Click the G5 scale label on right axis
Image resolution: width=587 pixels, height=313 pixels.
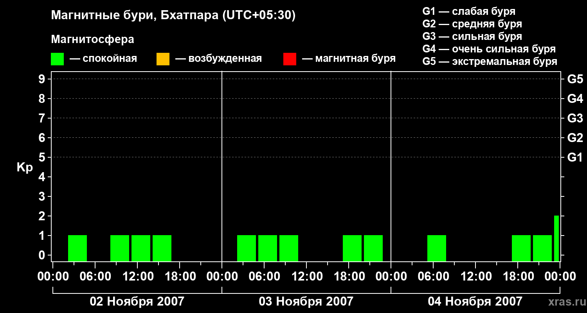[x=575, y=79]
